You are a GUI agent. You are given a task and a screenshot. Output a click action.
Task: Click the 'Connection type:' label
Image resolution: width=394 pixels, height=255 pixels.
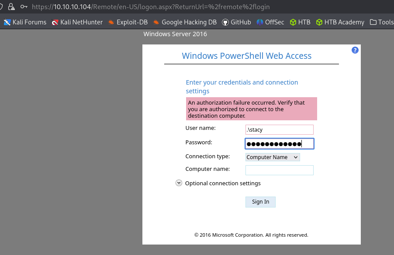click(x=207, y=156)
